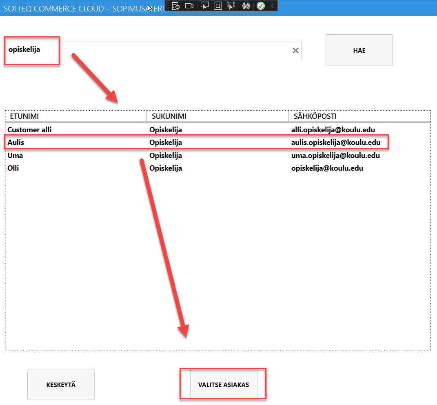Toggle the Display Layout Adorners square icon

(x=218, y=6)
